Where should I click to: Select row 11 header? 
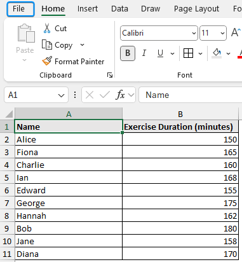tap(7, 254)
